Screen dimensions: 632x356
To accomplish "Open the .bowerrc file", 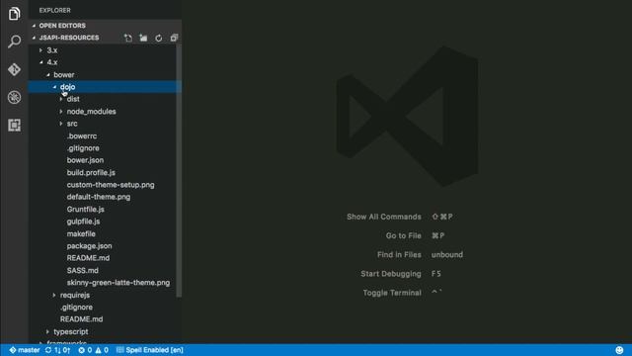I will (x=82, y=136).
